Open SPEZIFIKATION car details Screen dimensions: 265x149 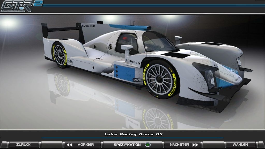click(132, 145)
